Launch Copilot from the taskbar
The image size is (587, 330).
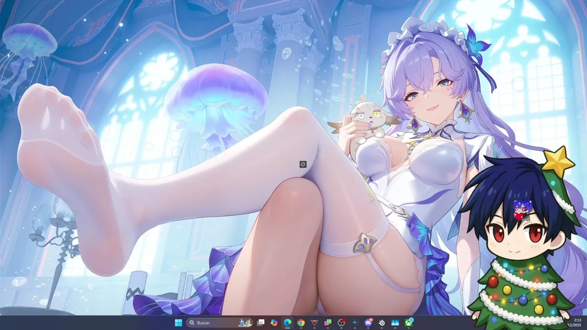point(274,323)
